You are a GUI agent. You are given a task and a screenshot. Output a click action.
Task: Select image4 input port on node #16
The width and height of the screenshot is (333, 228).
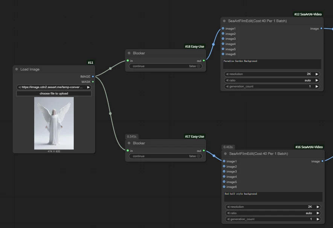(224, 177)
